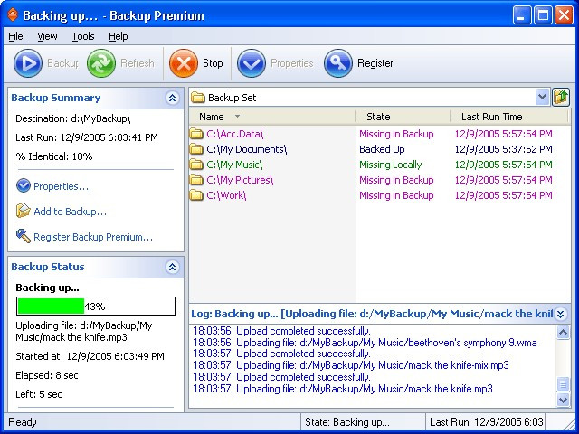Collapse the Backup Summary panel

click(172, 98)
